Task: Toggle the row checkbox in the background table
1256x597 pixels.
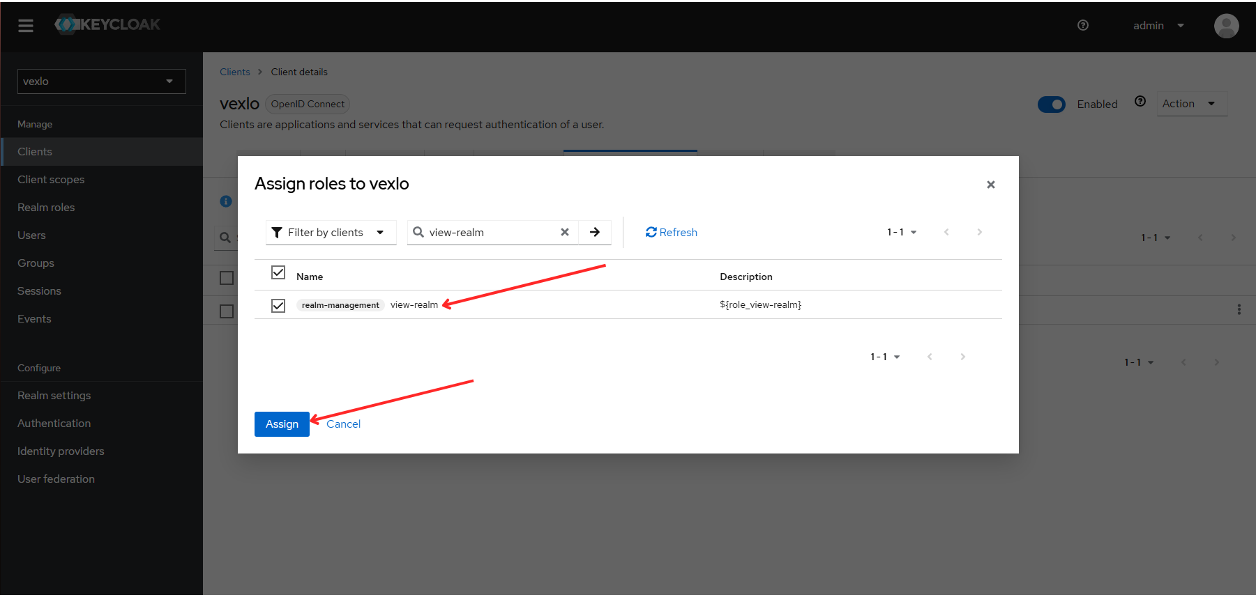Action: pos(227,311)
